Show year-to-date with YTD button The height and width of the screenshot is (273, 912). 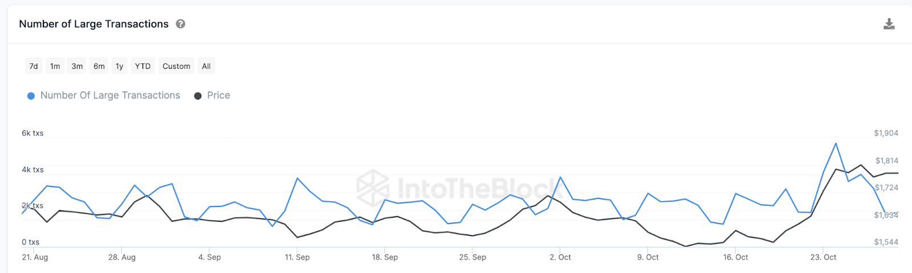pos(142,66)
